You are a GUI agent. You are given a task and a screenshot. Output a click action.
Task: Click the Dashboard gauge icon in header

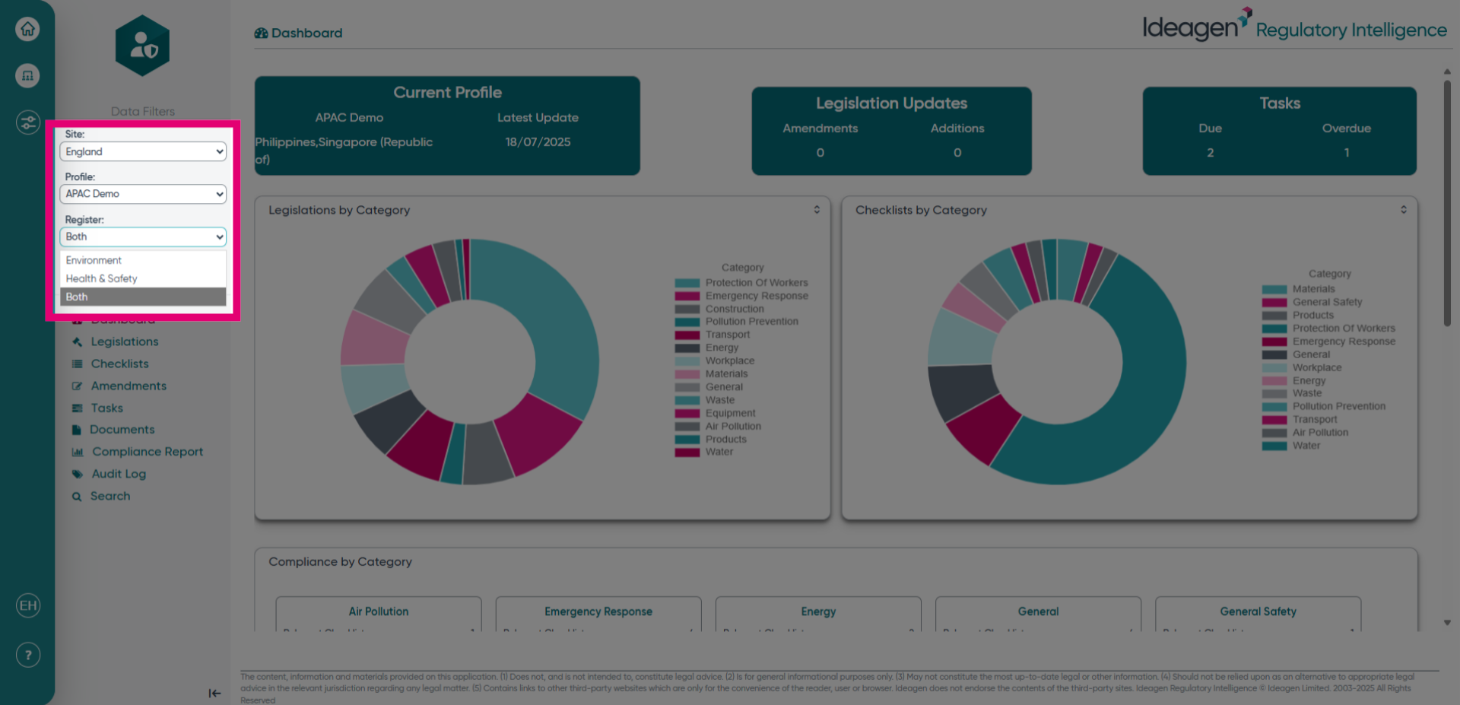click(x=261, y=33)
